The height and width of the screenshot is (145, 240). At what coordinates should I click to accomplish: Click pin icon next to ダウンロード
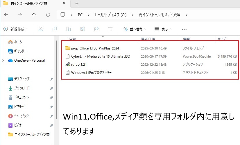52,88
